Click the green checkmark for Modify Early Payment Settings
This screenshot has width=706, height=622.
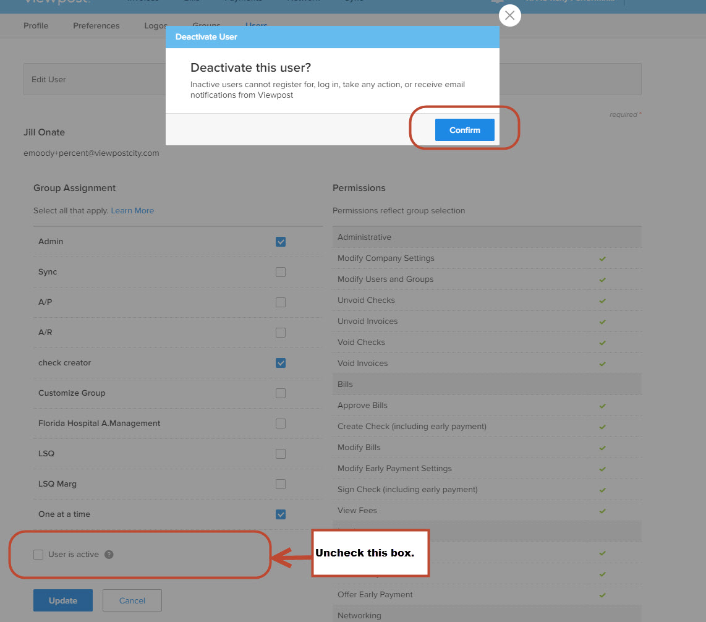pos(602,469)
